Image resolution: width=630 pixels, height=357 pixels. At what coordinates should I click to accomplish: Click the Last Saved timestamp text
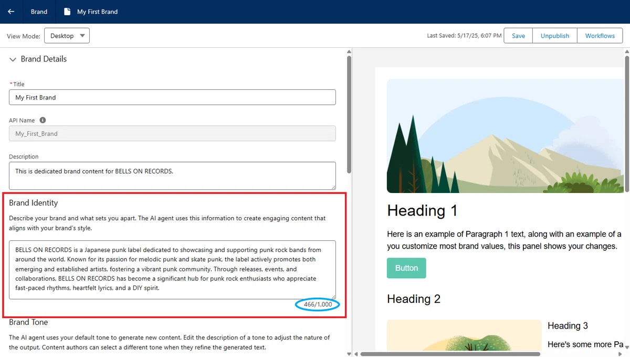click(x=464, y=36)
